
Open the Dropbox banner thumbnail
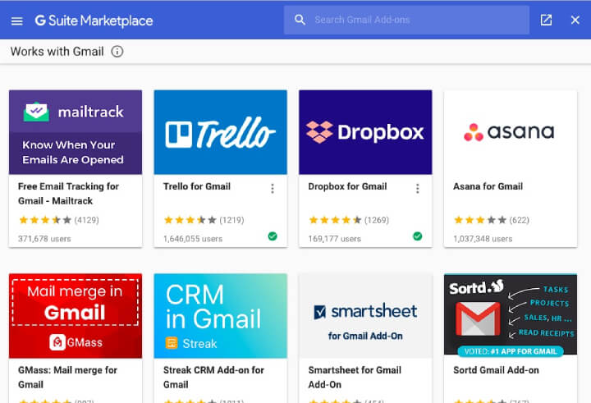pos(365,132)
